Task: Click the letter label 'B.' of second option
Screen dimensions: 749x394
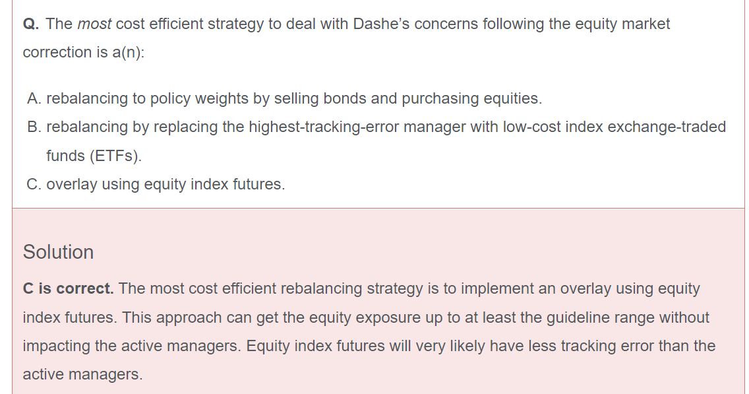Action: pyautogui.click(x=35, y=127)
